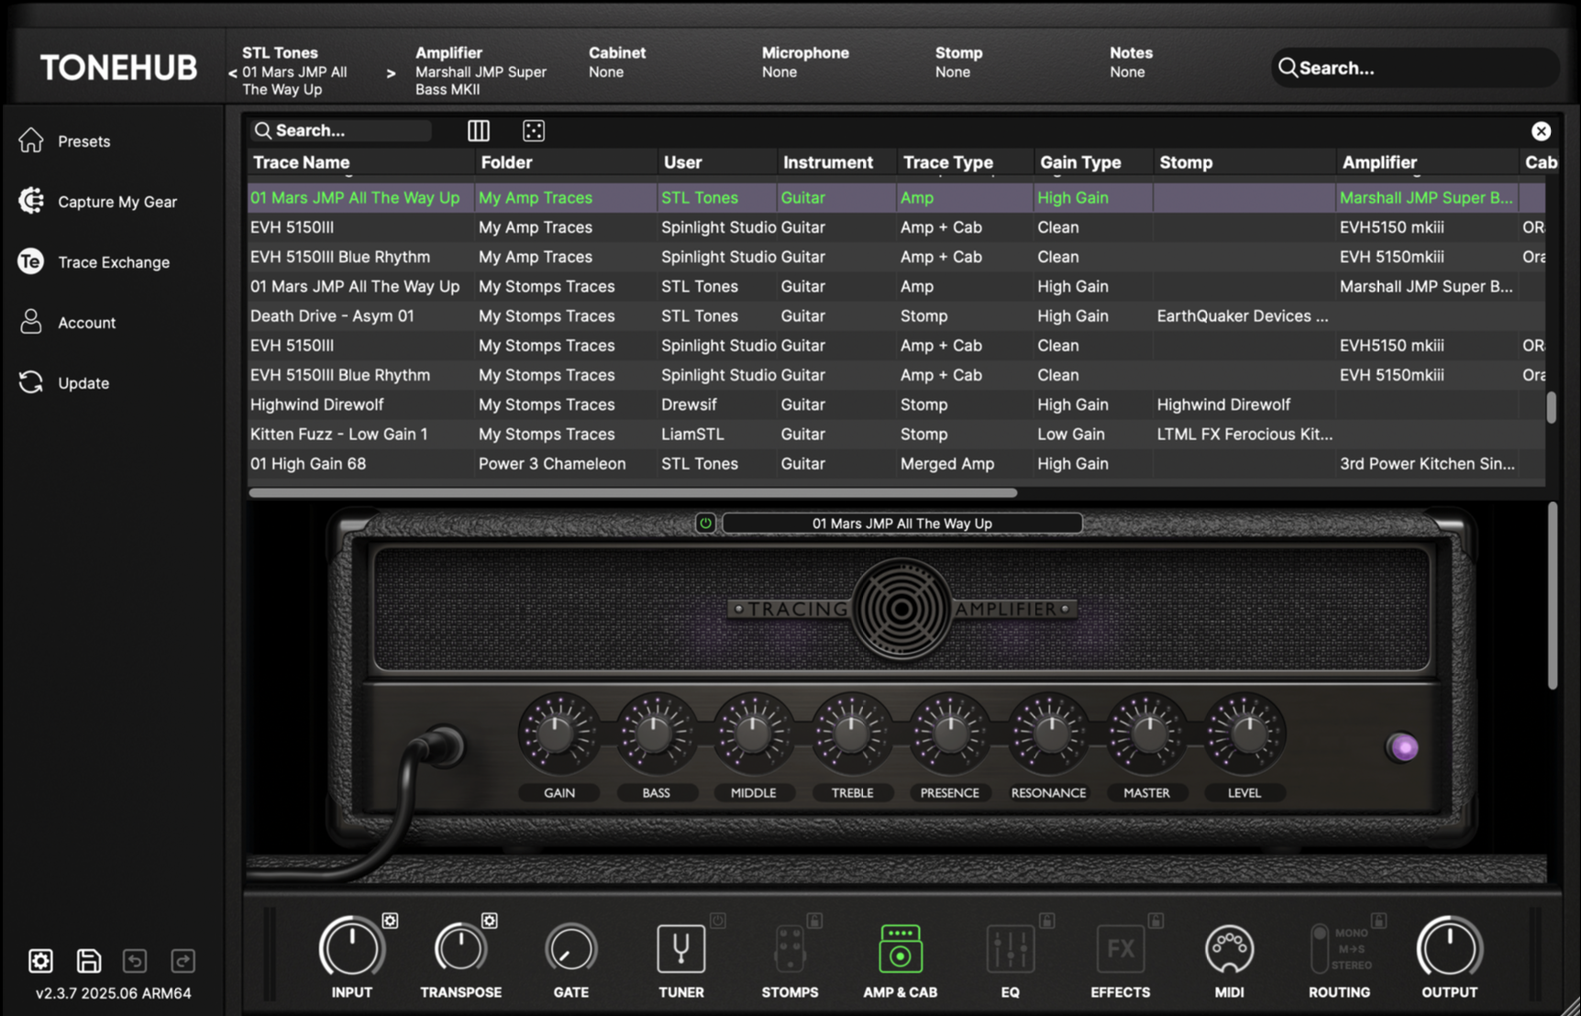Toggle amp power button beside trace name
The height and width of the screenshot is (1016, 1581).
click(705, 524)
